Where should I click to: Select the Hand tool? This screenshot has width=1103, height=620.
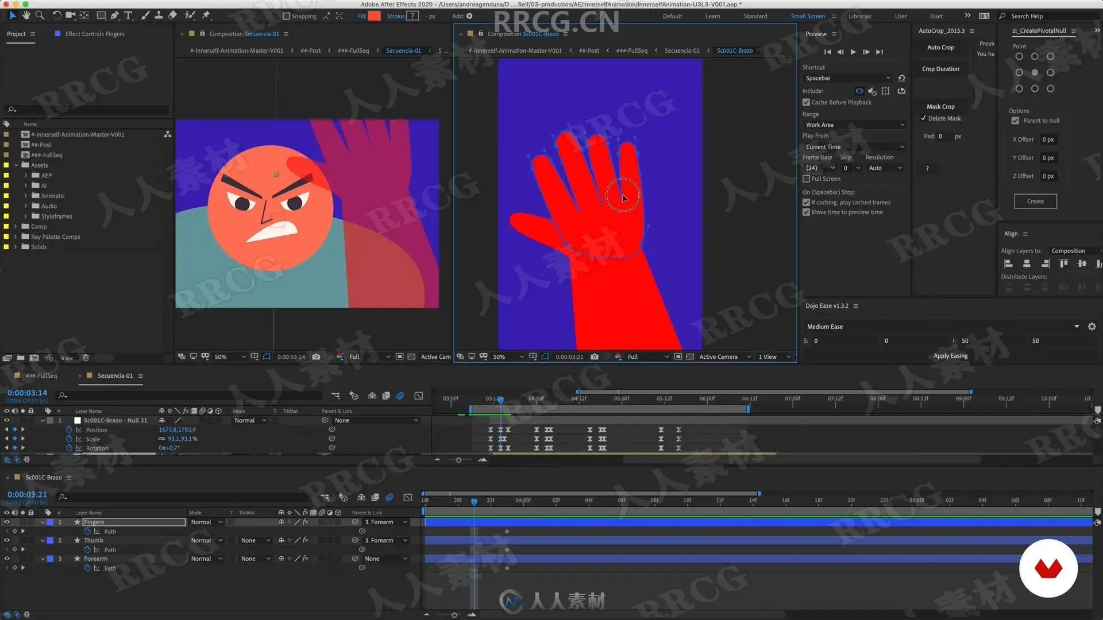[26, 15]
